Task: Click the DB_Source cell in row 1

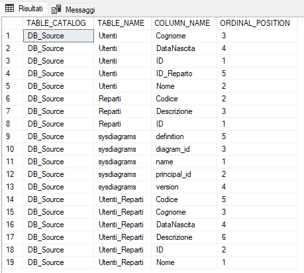Action: [58, 36]
